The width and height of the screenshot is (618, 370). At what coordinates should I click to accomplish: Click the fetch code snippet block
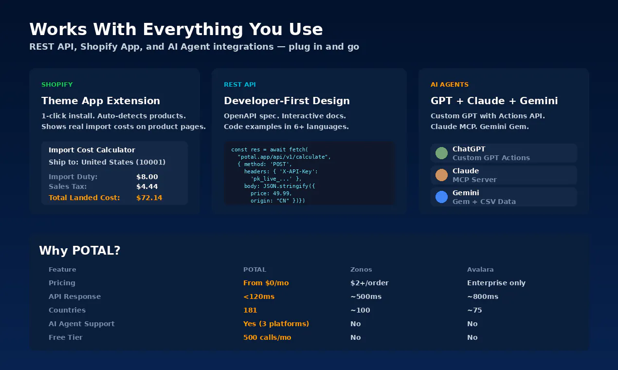(309, 173)
